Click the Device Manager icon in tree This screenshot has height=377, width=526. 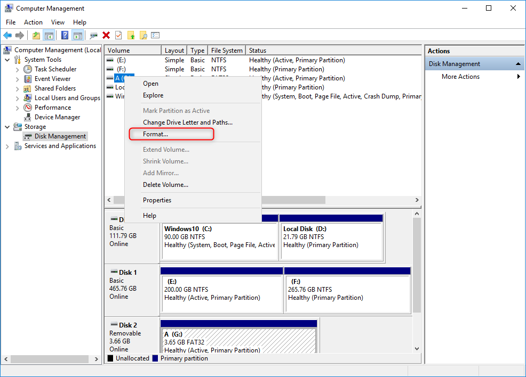click(28, 117)
